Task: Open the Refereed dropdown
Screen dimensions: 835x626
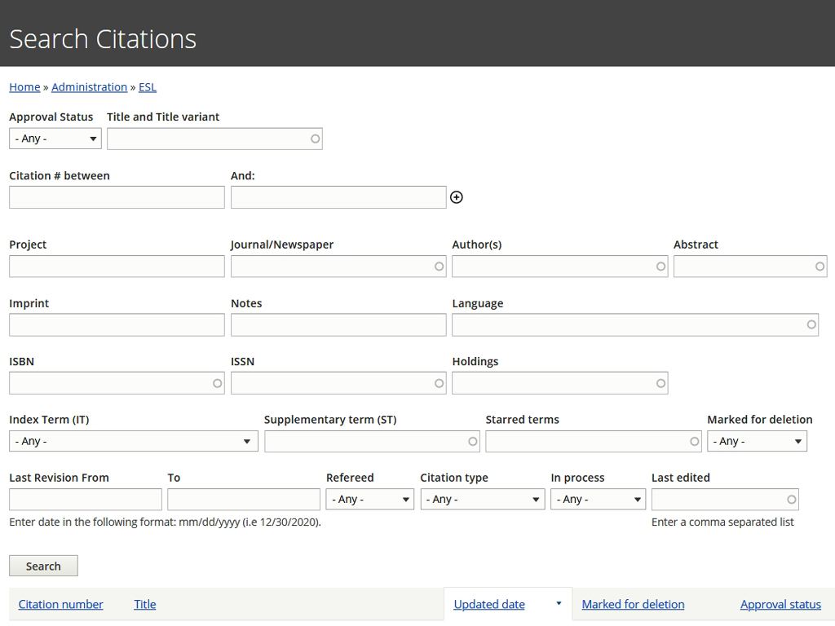Action: pos(369,499)
